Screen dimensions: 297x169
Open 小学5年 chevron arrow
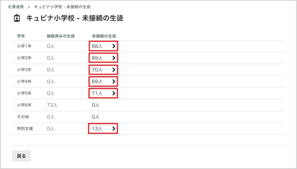point(114,93)
